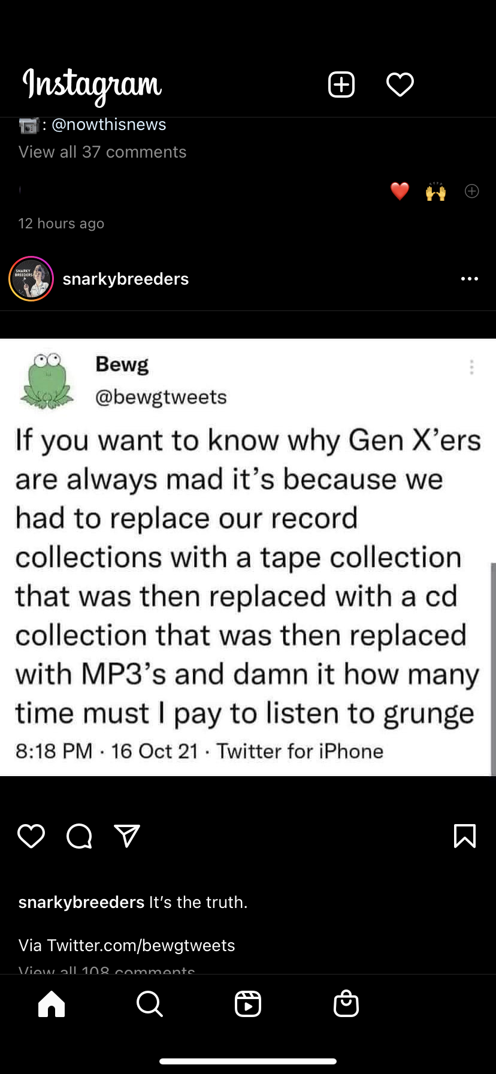The image size is (496, 1074).
Task: Tap the new post plus icon
Action: 341,84
